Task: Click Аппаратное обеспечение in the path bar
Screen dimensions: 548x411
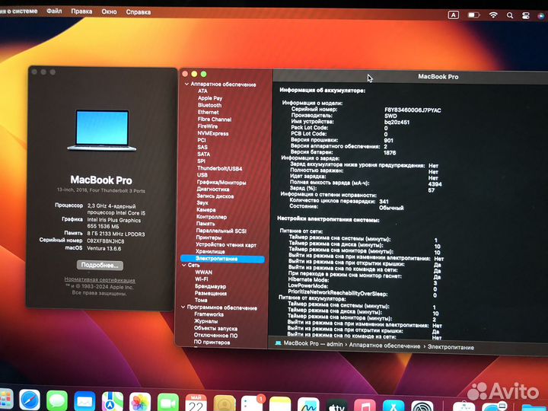Action: coord(384,346)
